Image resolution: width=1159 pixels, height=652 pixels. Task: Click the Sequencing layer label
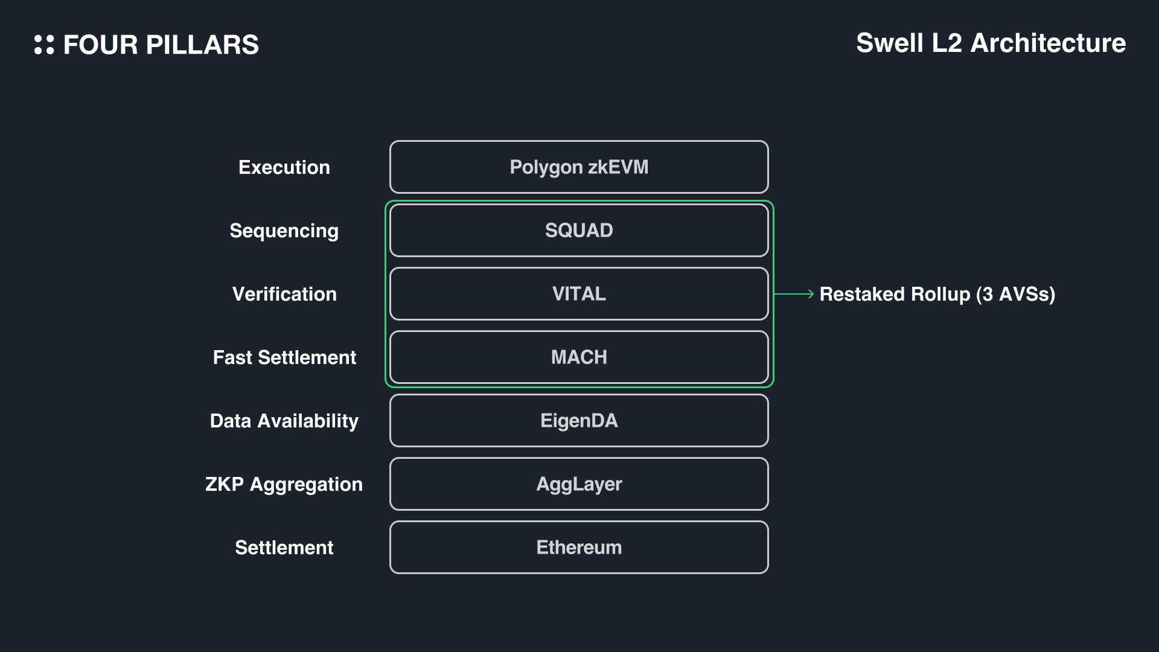tap(284, 231)
